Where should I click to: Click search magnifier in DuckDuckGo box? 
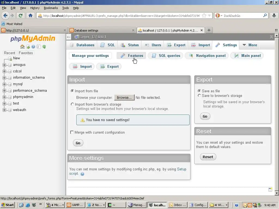point(265,16)
